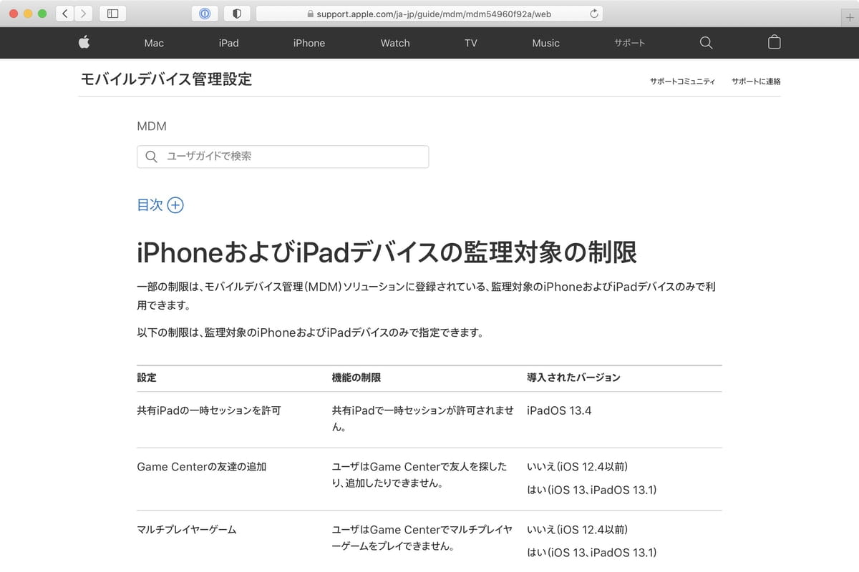This screenshot has width=859, height=572.
Task: Open the shopping bag icon
Action: 774,42
